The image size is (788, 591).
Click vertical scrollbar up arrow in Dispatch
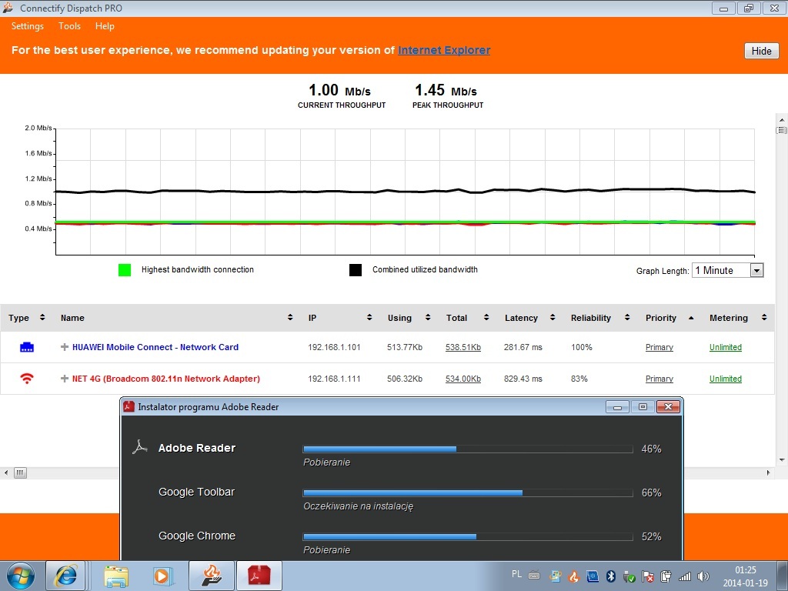point(782,120)
